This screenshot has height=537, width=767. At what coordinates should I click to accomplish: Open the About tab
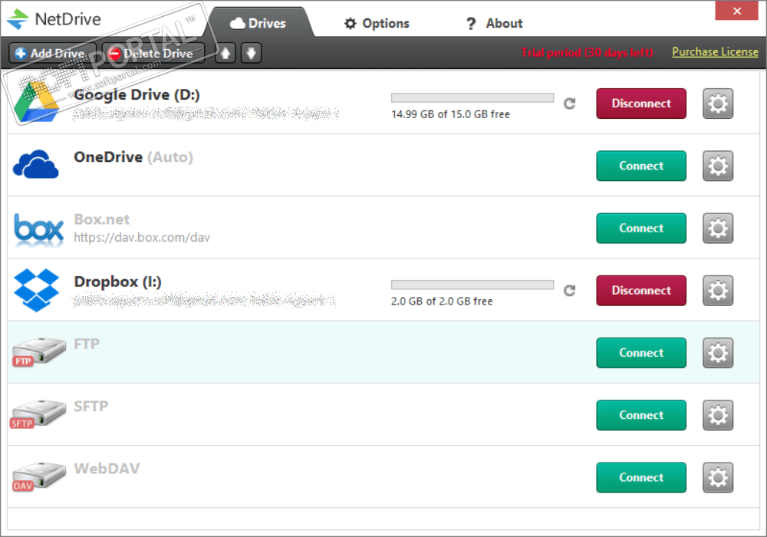[495, 23]
